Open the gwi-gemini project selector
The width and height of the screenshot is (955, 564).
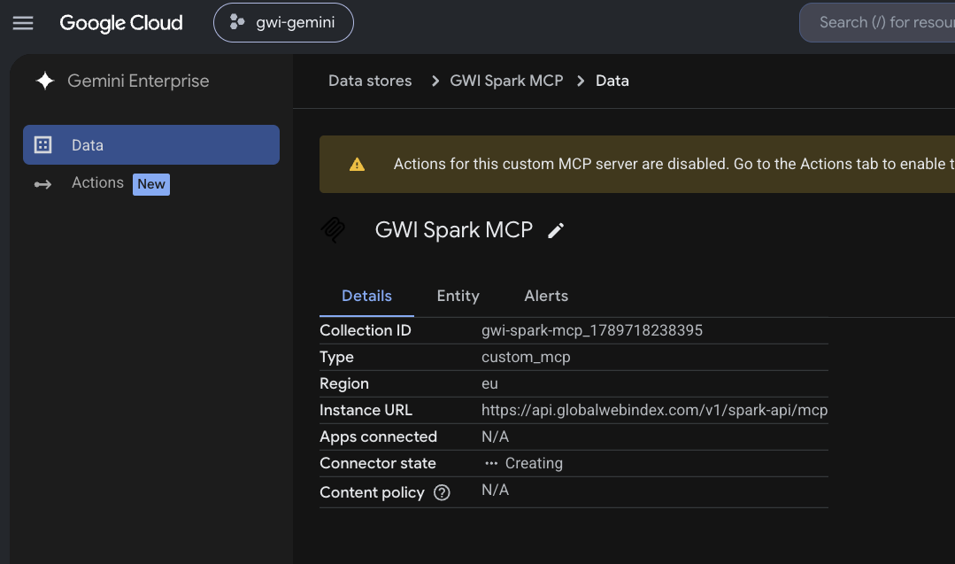pos(283,22)
